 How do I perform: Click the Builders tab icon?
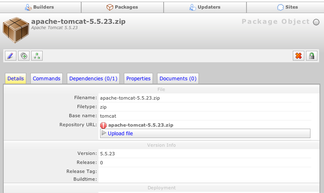[x=28, y=7]
